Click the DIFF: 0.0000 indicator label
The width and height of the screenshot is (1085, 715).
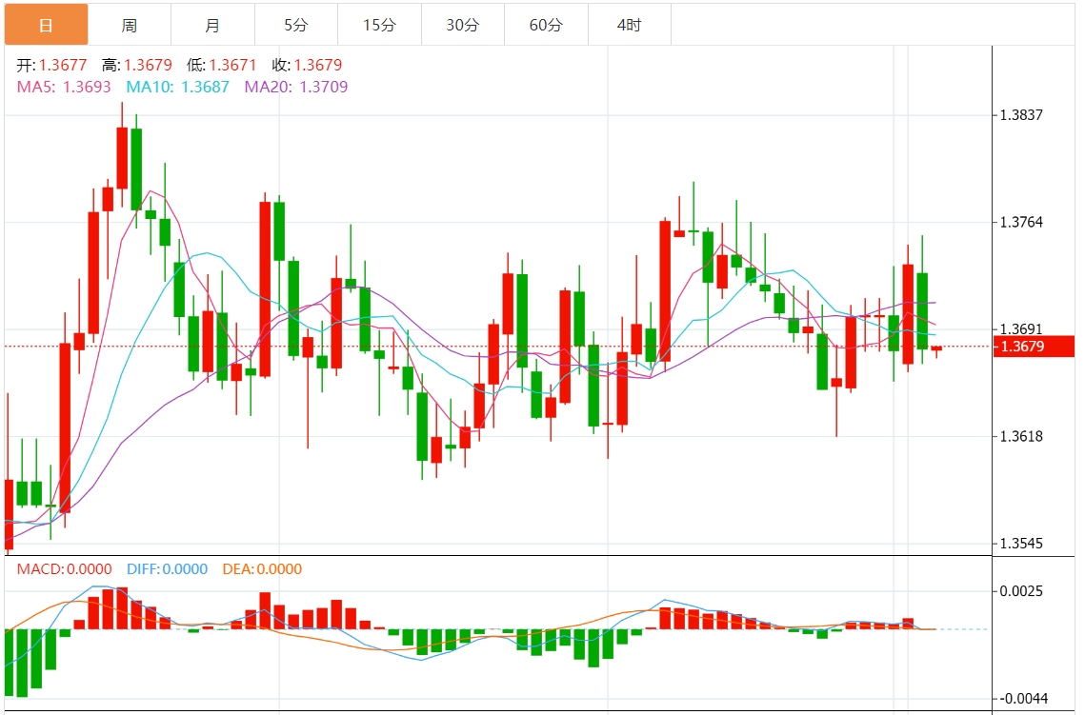point(167,569)
